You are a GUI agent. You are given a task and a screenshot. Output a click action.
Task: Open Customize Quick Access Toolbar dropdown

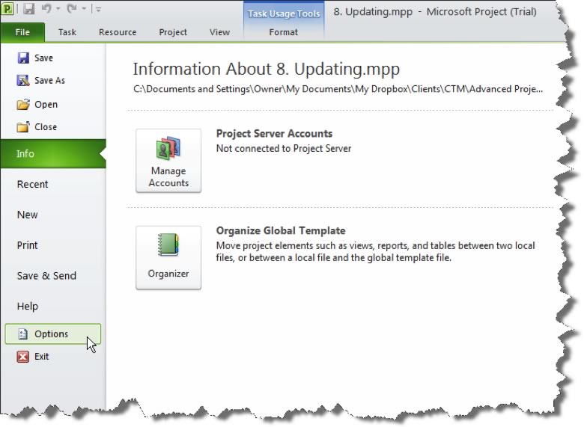[x=98, y=9]
